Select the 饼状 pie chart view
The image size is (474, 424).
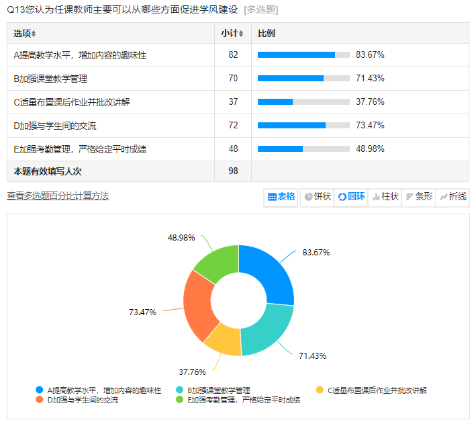click(317, 197)
